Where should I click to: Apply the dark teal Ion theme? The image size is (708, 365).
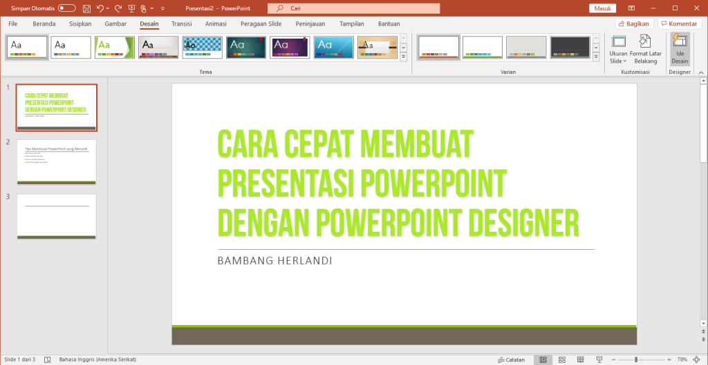[246, 48]
